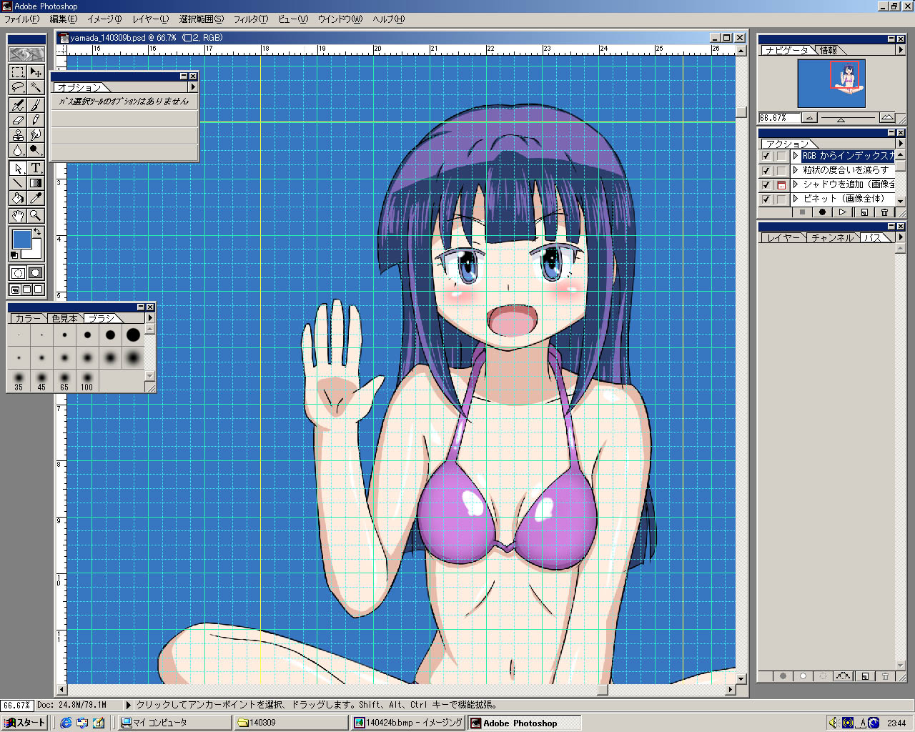Select the Move tool
Image resolution: width=915 pixels, height=732 pixels.
point(35,72)
